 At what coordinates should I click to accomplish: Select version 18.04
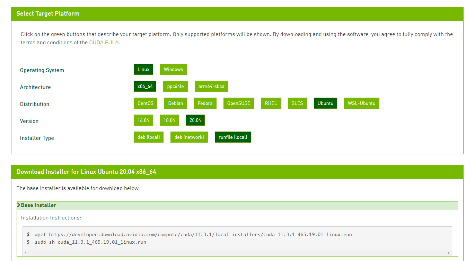pos(169,120)
